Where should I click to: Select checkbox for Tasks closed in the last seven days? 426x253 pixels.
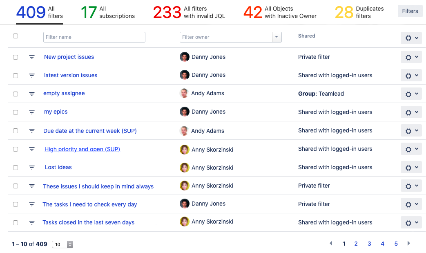pos(16,223)
